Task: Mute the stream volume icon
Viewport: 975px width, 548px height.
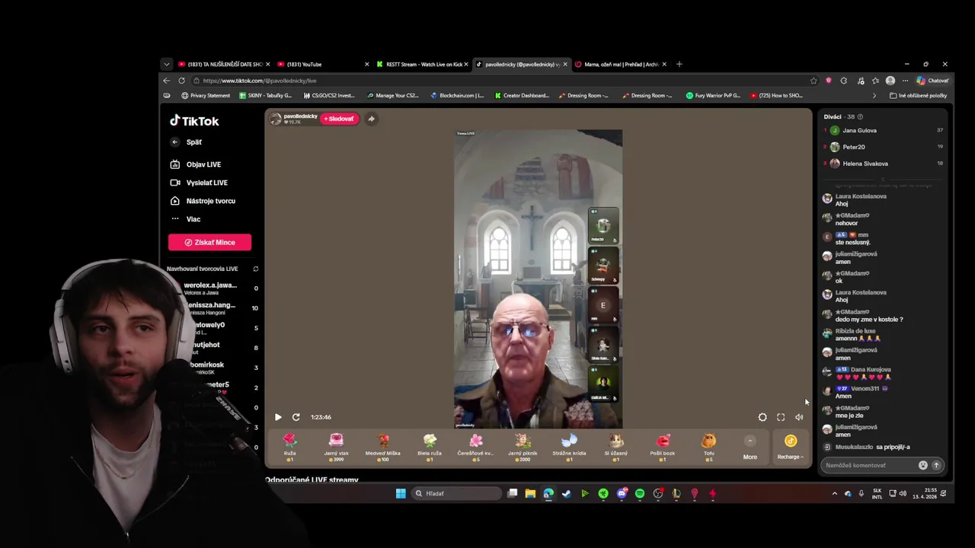Action: (799, 417)
